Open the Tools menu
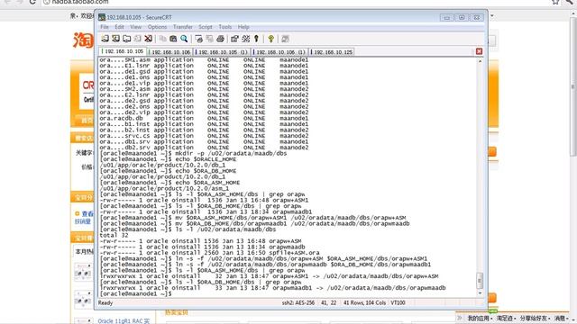This screenshot has width=577, height=324. tap(224, 27)
